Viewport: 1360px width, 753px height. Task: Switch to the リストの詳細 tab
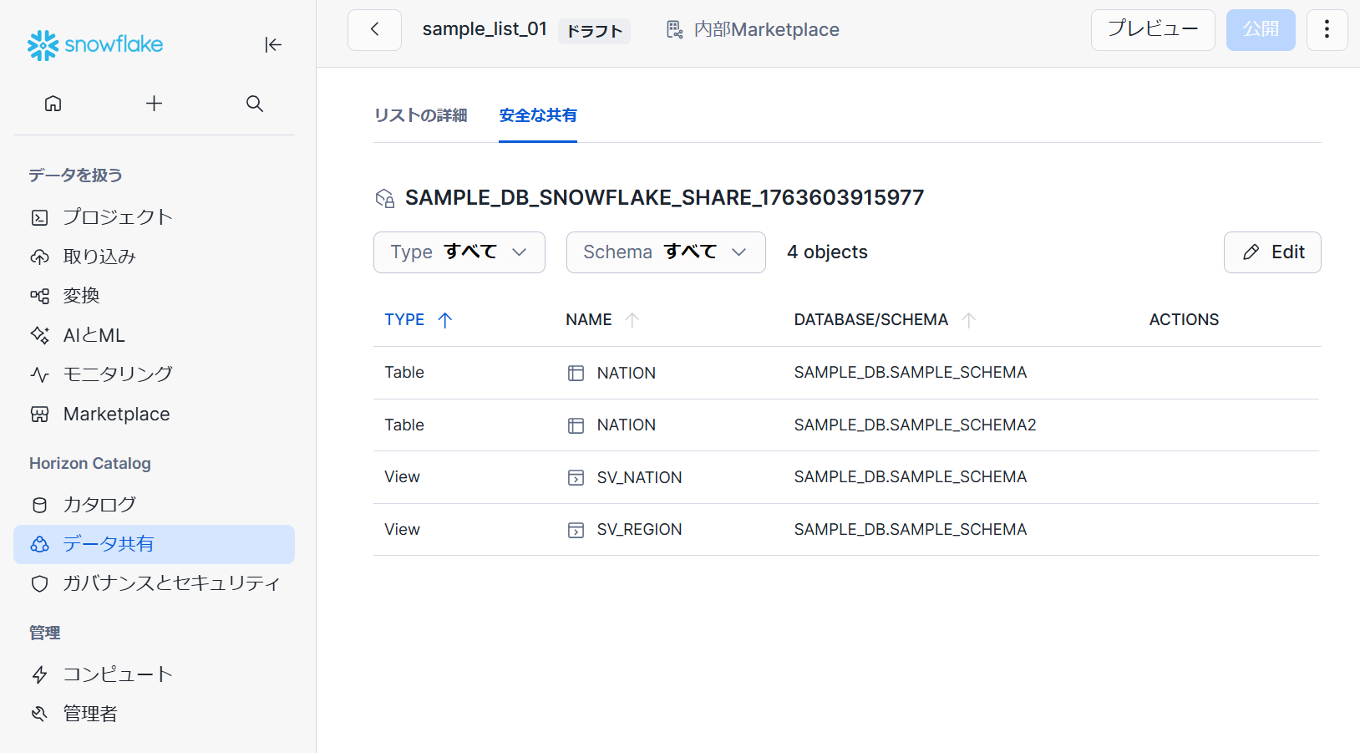click(420, 115)
